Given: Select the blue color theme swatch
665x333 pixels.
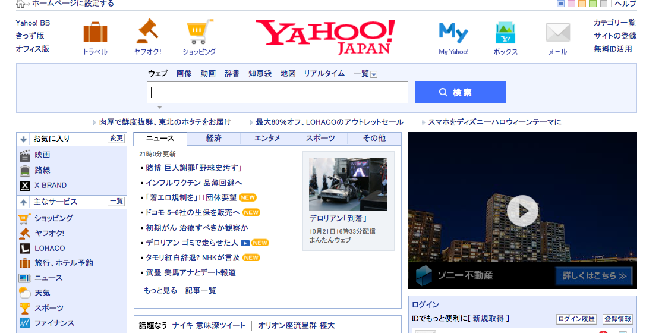Looking at the screenshot, I should 560,4.
